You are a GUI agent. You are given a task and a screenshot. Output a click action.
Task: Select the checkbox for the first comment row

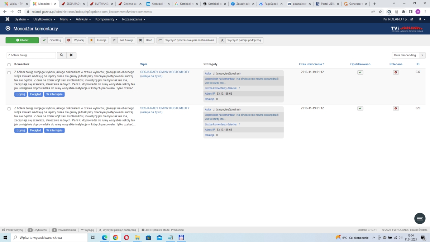[9, 72]
